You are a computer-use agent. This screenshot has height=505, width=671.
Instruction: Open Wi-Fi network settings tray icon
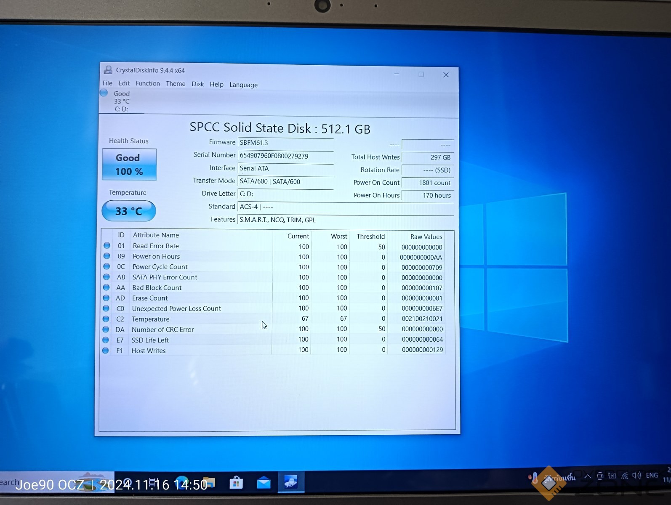pos(625,476)
